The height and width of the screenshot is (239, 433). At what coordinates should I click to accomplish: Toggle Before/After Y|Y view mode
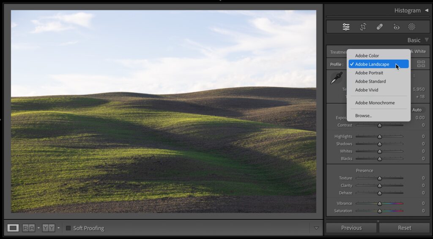point(49,228)
